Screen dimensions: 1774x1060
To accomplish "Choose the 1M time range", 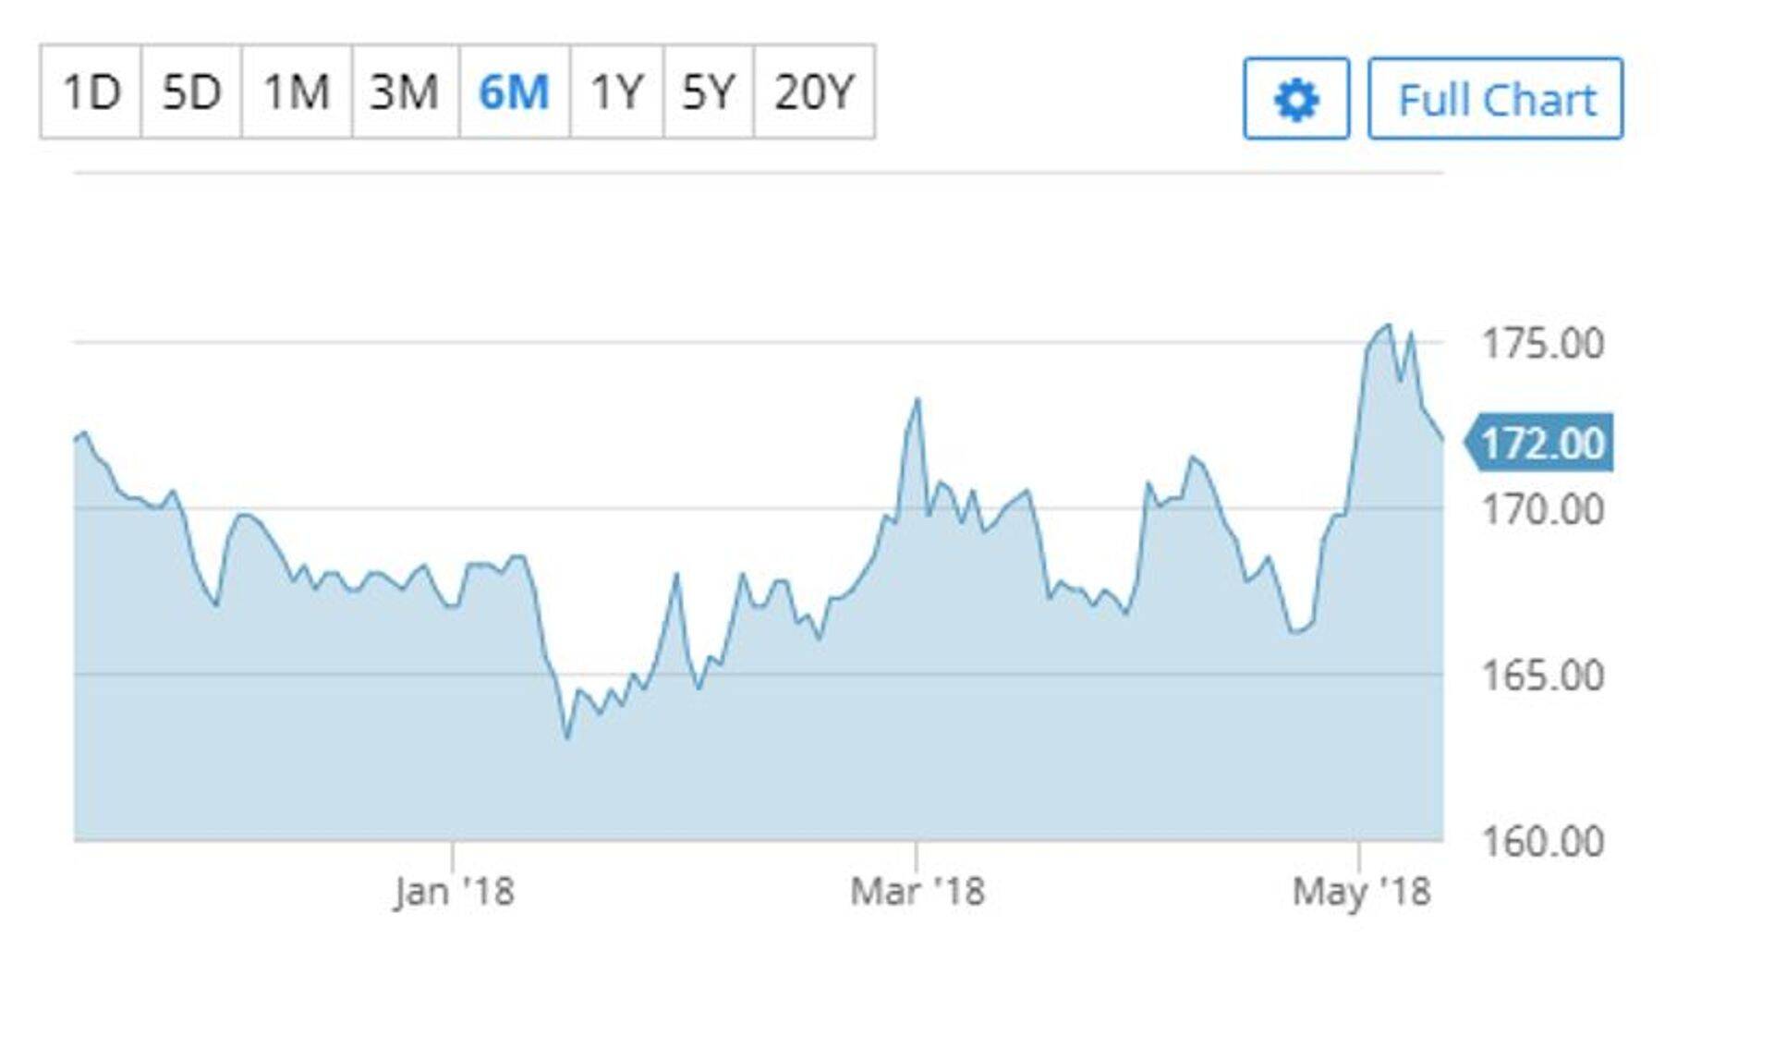I will (x=297, y=92).
